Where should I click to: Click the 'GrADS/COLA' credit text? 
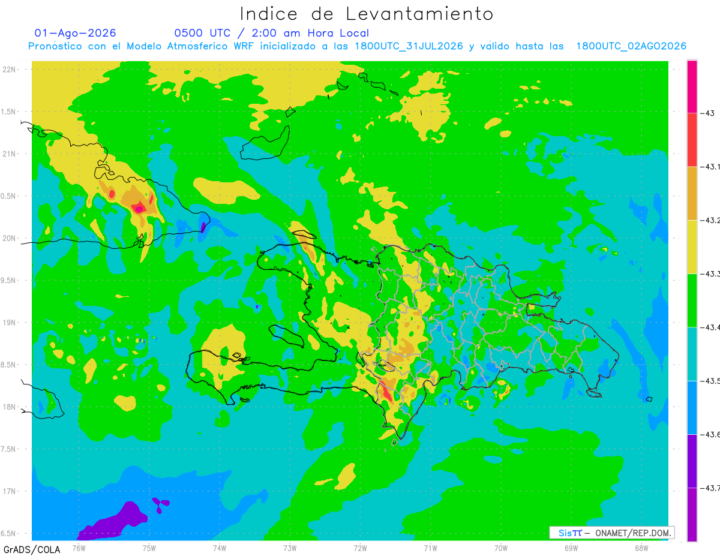tap(31, 549)
